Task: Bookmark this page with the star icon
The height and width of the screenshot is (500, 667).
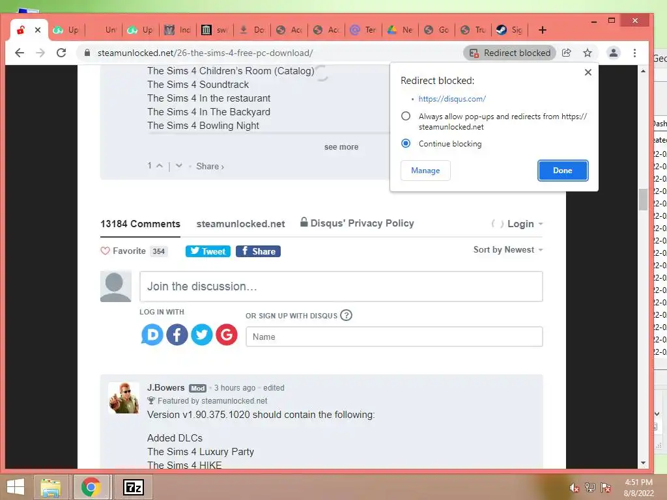Action: point(588,53)
